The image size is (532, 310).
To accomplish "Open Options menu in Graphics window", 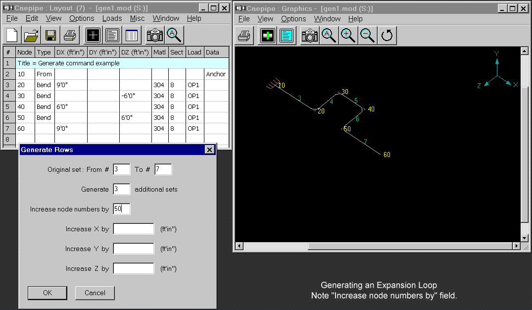I will point(293,19).
